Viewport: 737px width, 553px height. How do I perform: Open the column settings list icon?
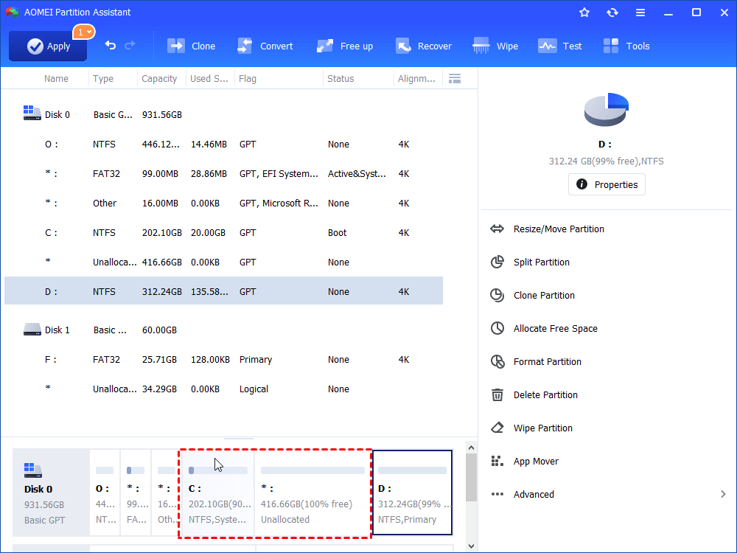point(455,79)
